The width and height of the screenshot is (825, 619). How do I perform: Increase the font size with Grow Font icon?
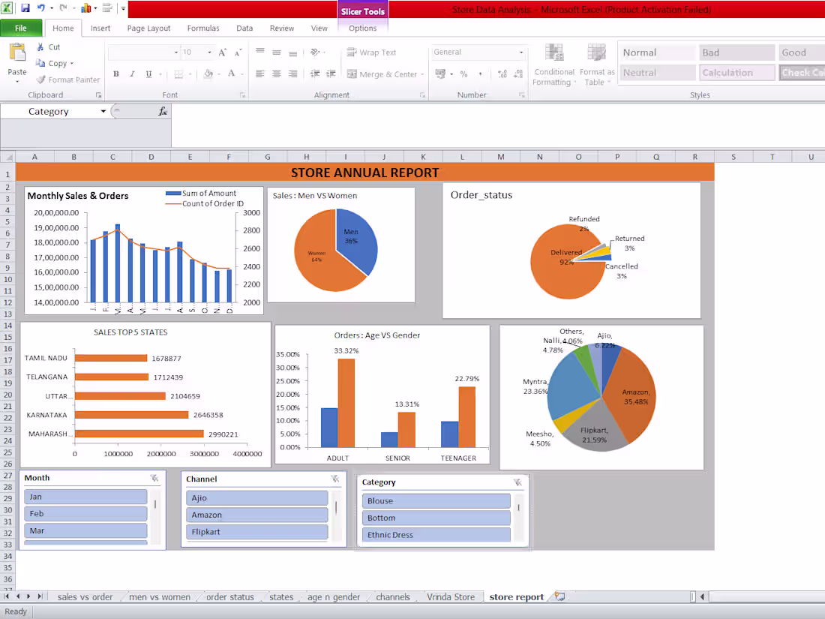[x=223, y=52]
